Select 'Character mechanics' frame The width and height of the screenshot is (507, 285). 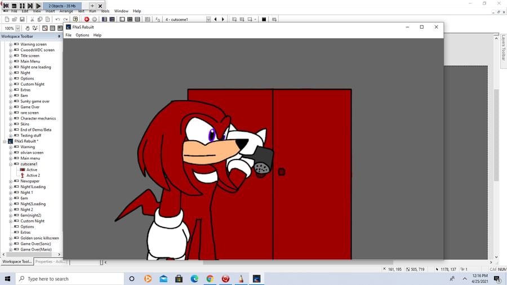pyautogui.click(x=38, y=118)
